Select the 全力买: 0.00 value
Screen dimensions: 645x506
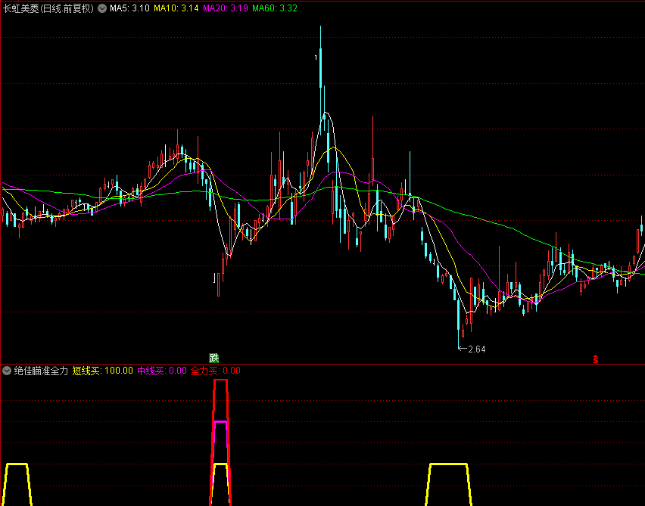coord(216,371)
